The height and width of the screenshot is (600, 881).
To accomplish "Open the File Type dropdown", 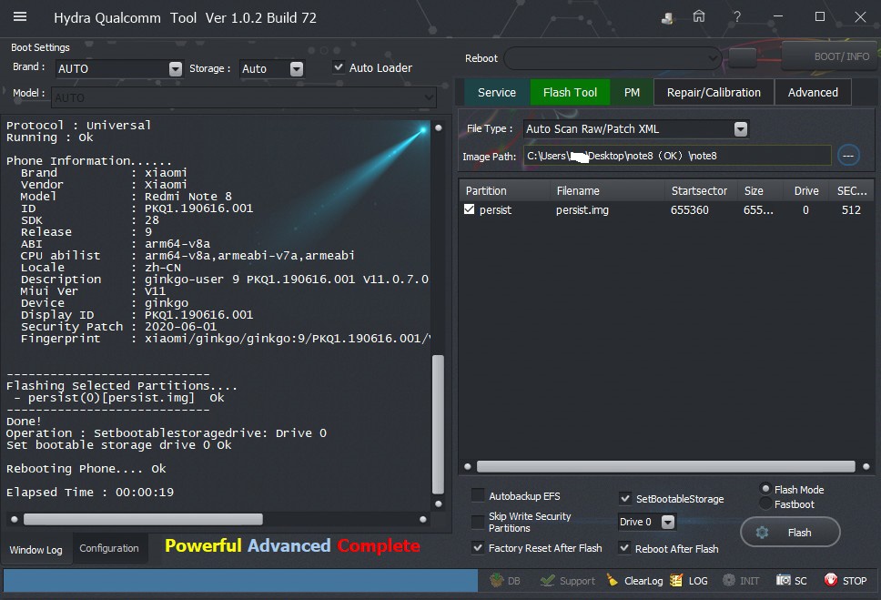I will tap(740, 129).
